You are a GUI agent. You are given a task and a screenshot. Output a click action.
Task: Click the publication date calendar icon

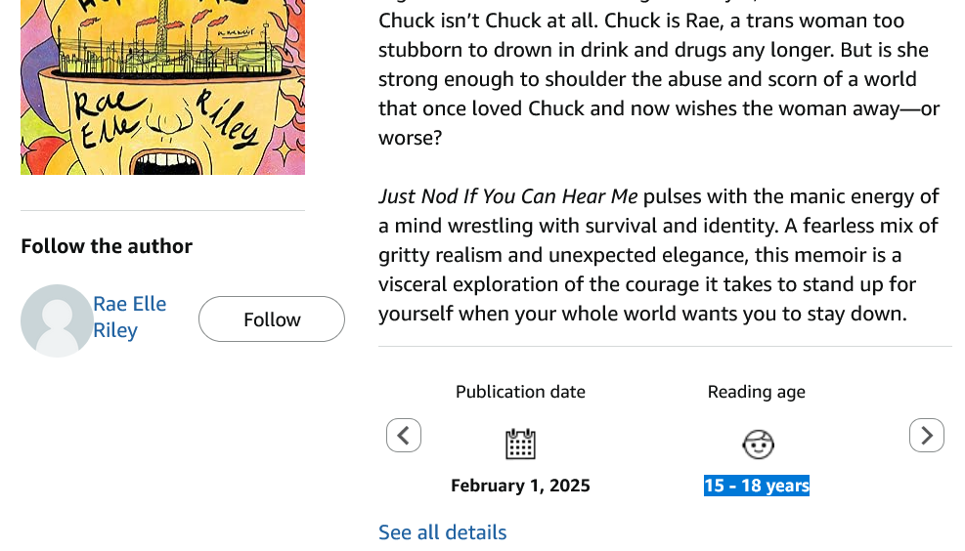pos(520,444)
